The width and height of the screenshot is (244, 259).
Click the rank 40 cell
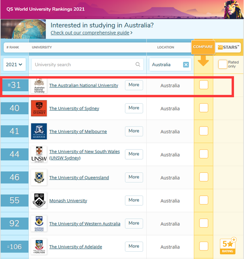(x=15, y=108)
